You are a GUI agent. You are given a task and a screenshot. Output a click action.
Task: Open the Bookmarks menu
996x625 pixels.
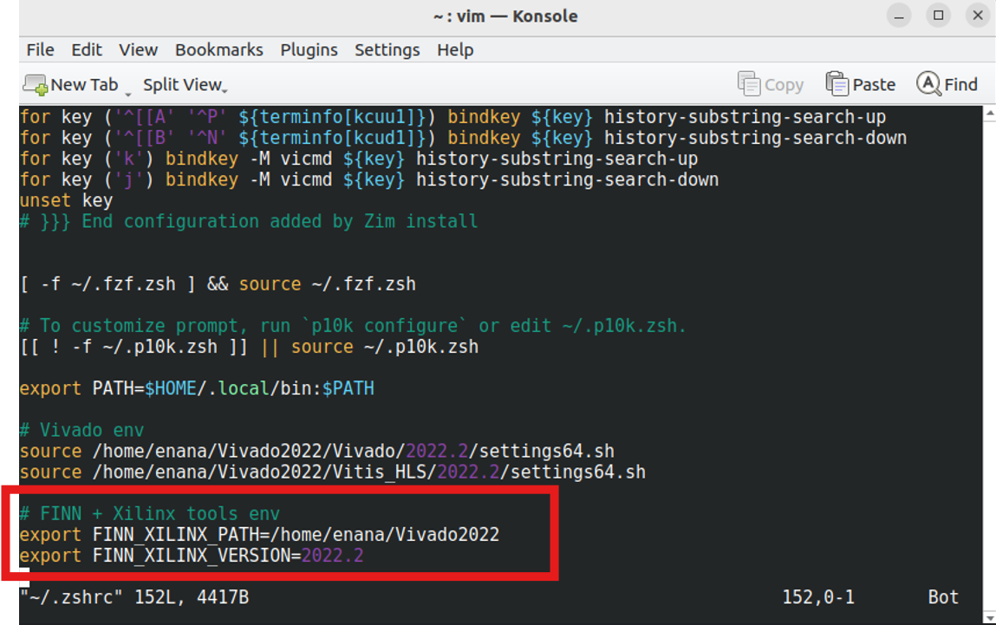pyautogui.click(x=218, y=49)
